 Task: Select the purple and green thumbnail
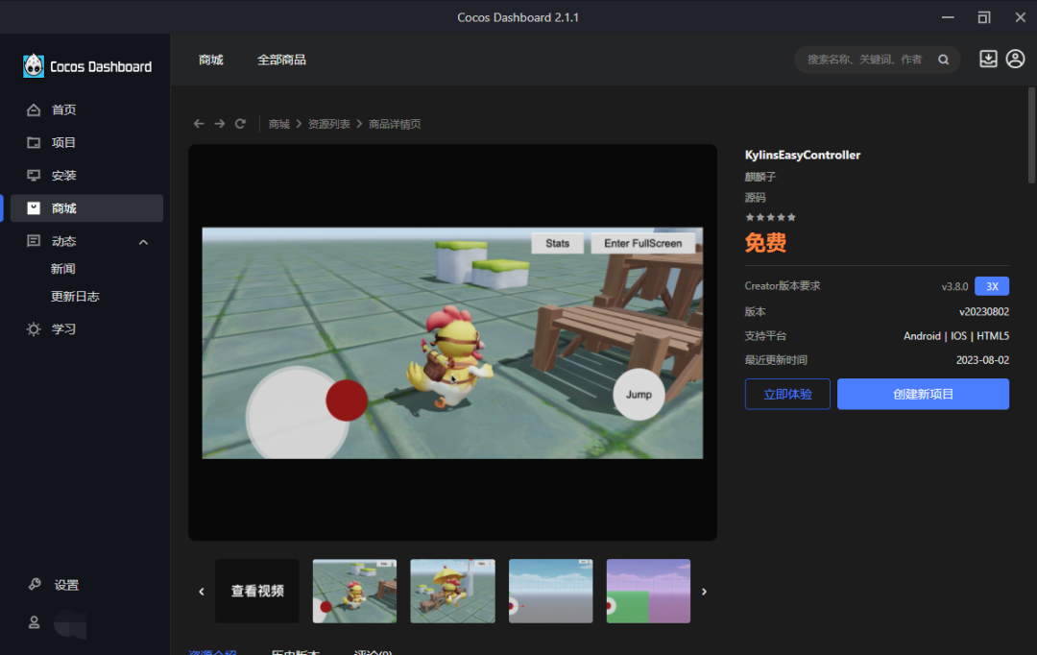[648, 591]
